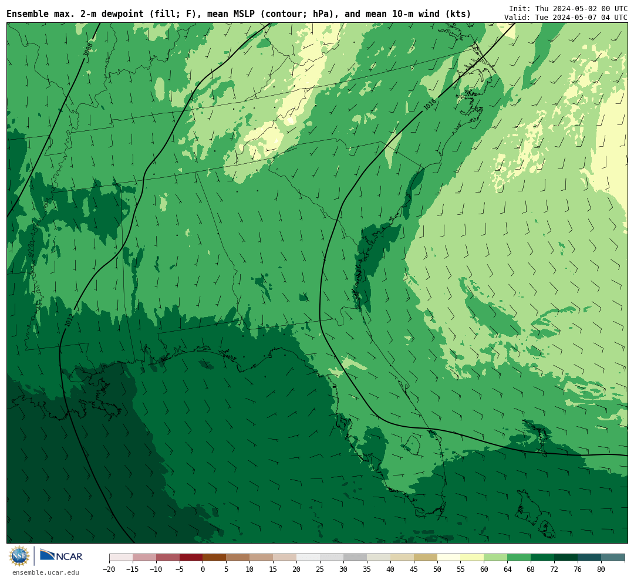Click the colorbar tick label 68
Image resolution: width=634 pixels, height=580 pixels.
click(x=531, y=569)
